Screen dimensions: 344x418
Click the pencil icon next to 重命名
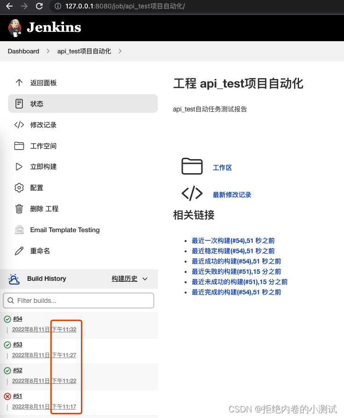tap(19, 251)
